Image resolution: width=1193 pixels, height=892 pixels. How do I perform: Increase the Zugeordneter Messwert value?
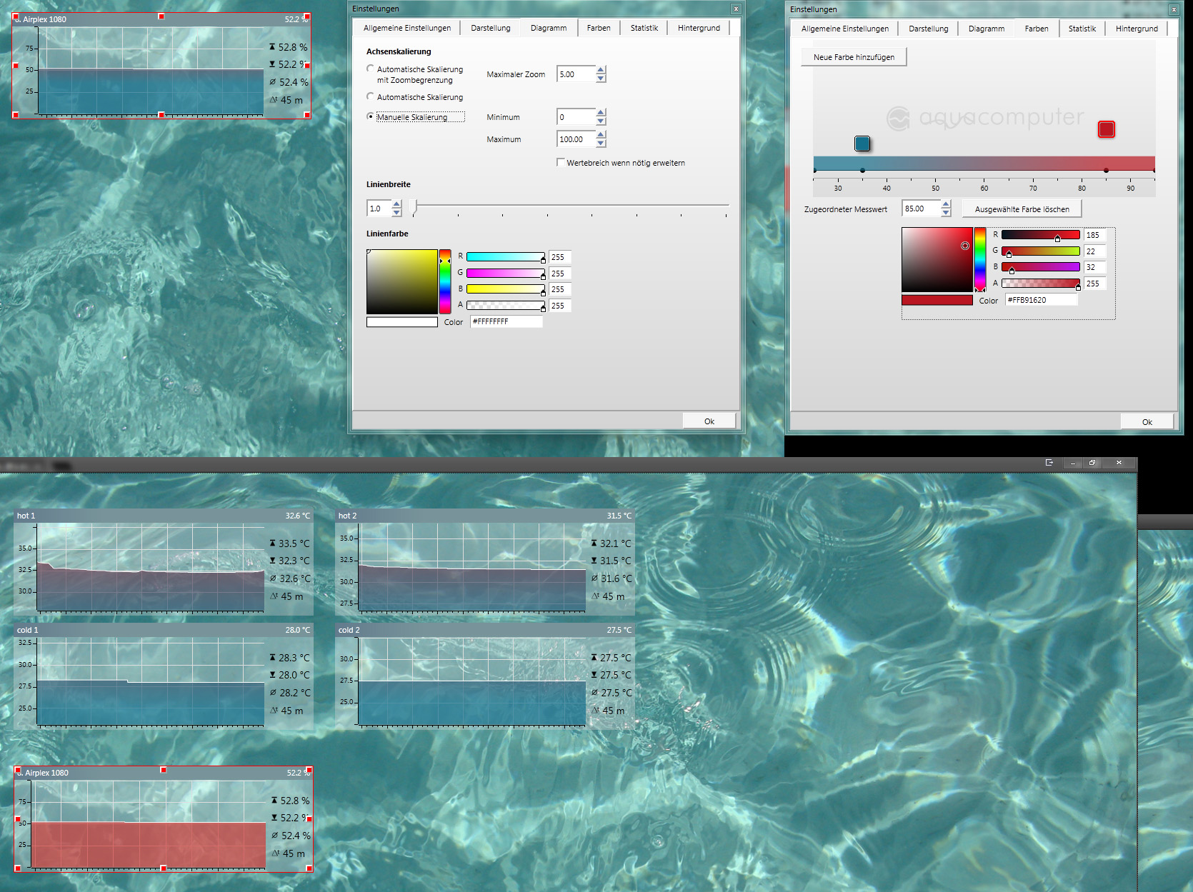pyautogui.click(x=946, y=204)
